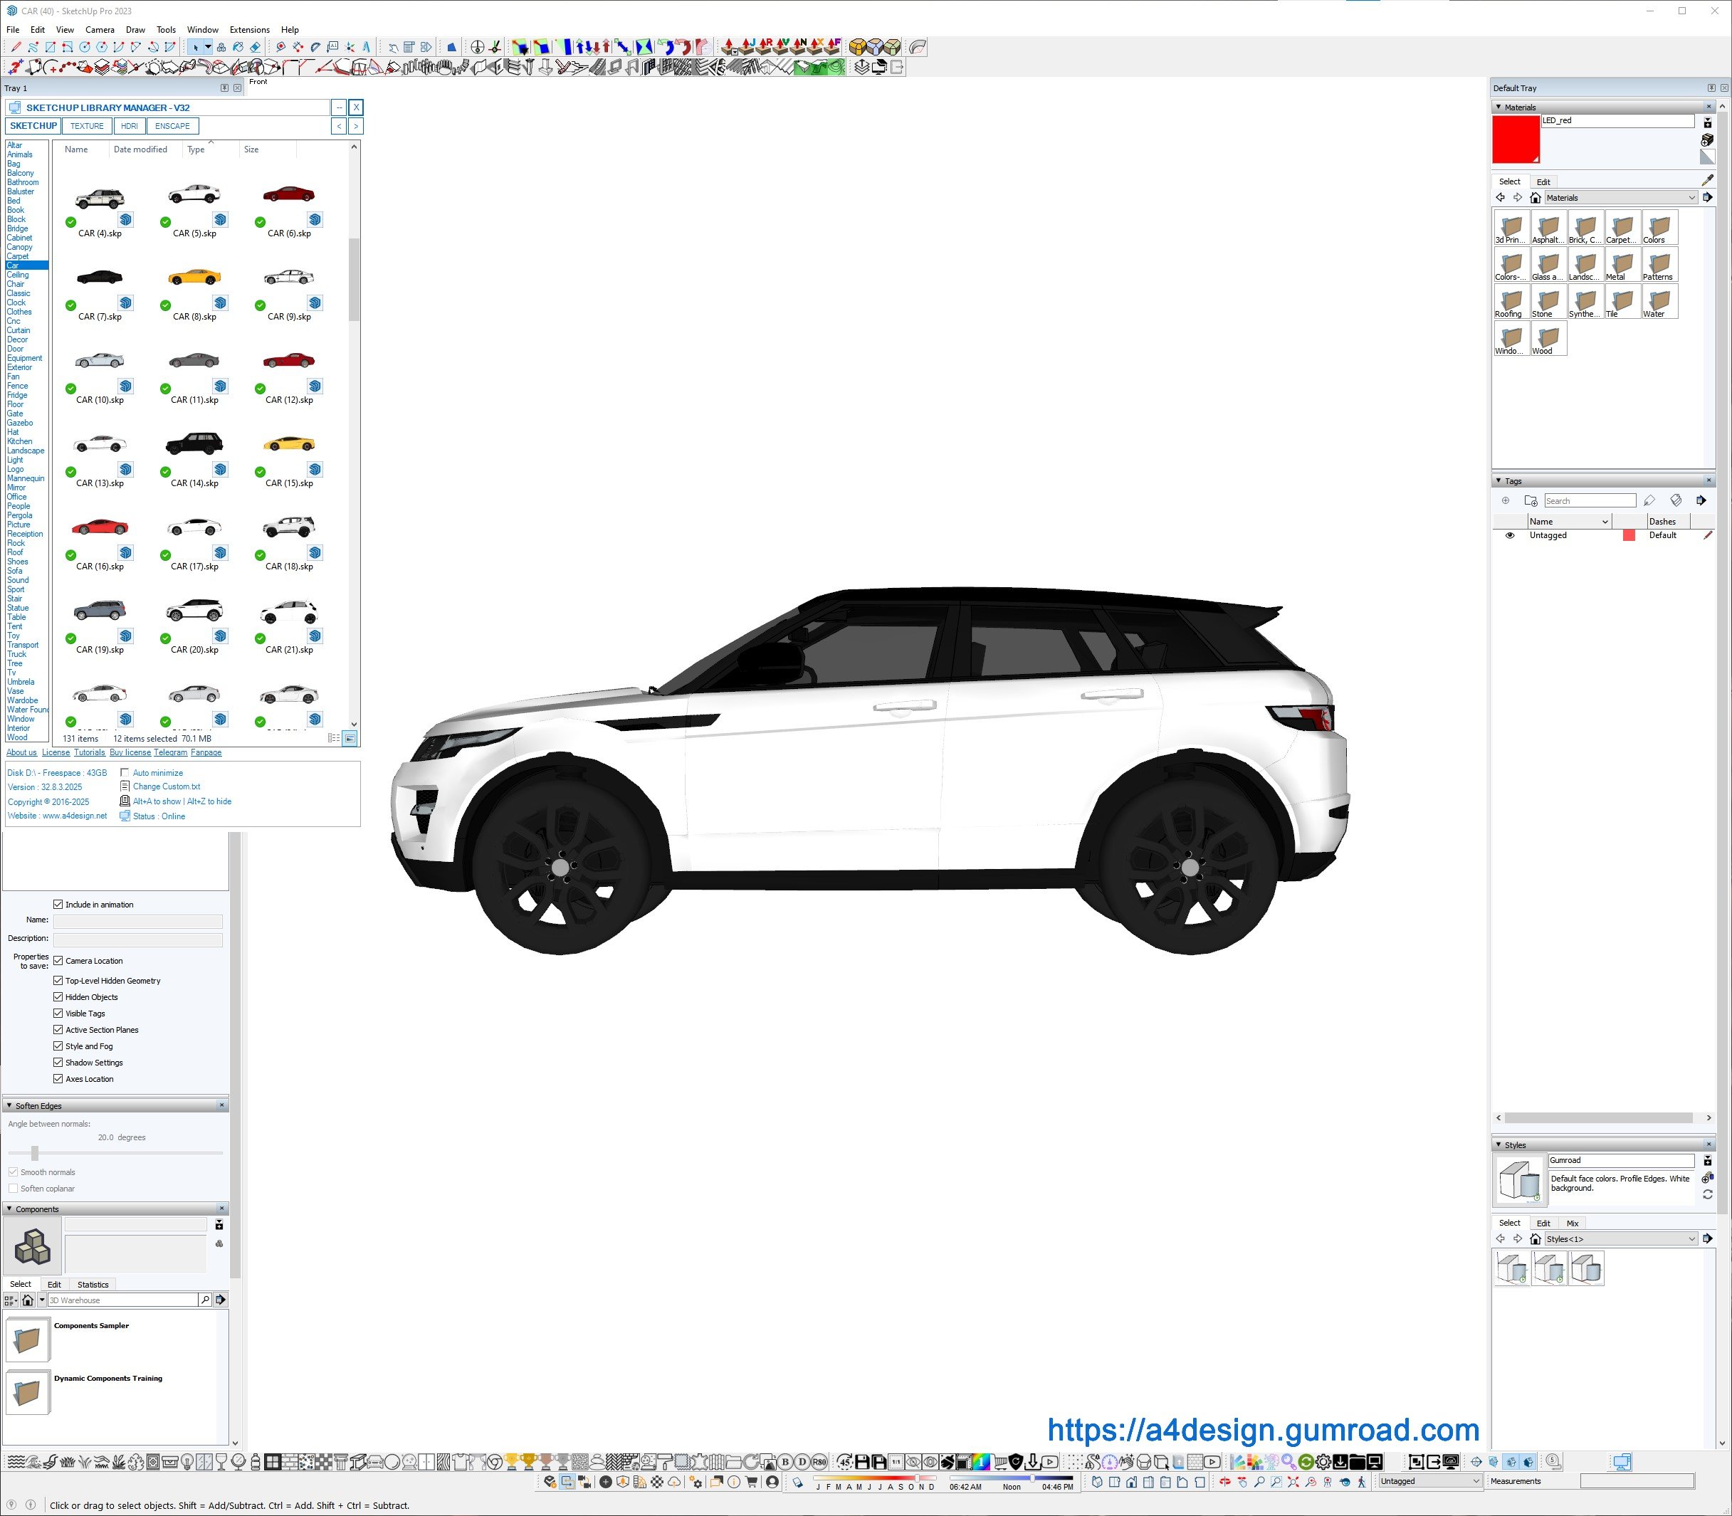The width and height of the screenshot is (1732, 1516).
Task: Toggle the Shadow Settings checkbox
Action: point(58,1063)
